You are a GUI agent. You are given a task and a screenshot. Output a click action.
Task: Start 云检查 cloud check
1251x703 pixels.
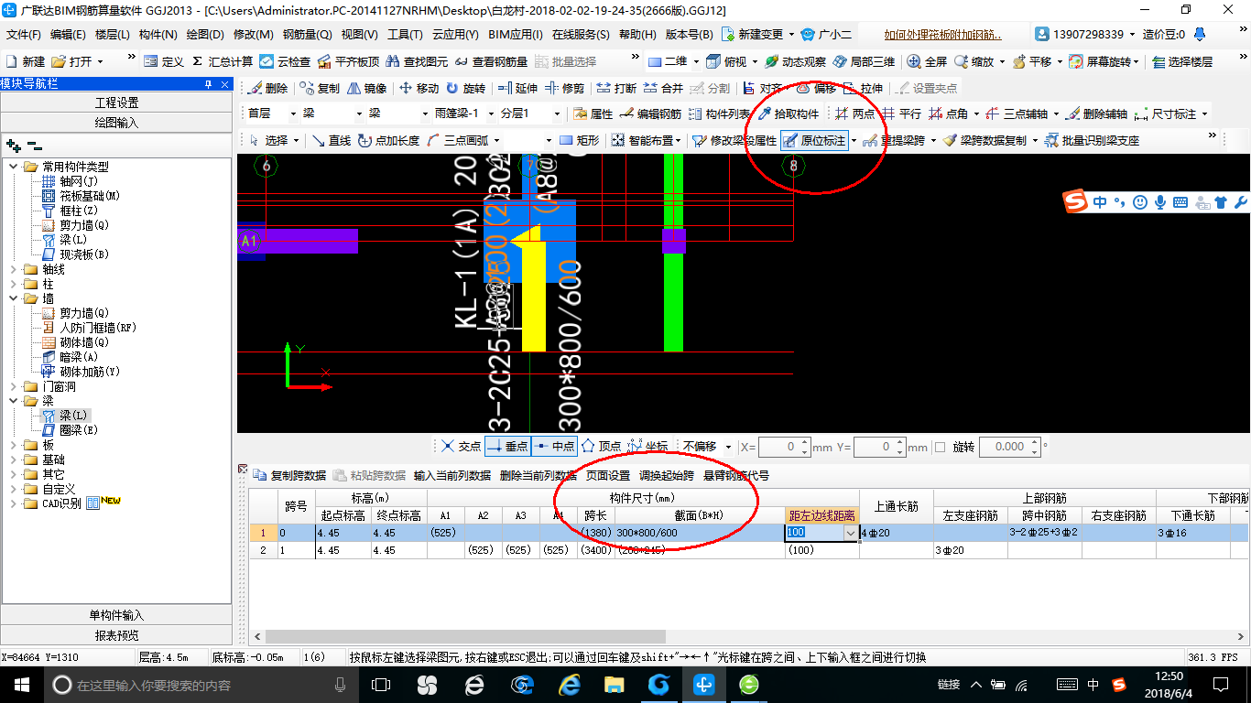tap(286, 61)
